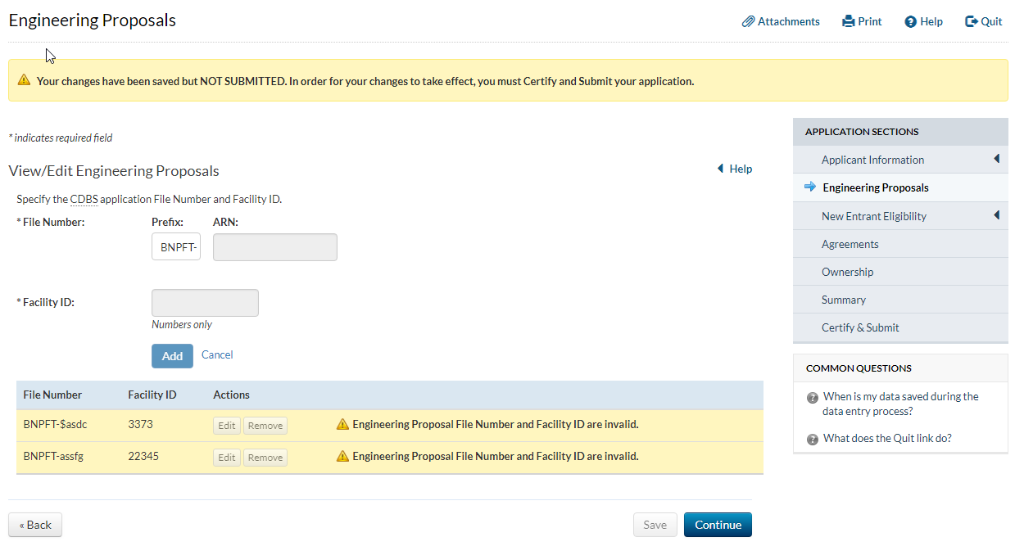Screen dimensions: 1015x546
Task: Click the Continue button
Action: point(718,525)
